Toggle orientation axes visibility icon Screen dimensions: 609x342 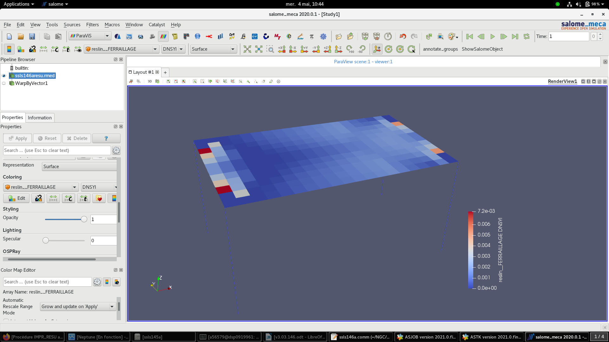[377, 49]
